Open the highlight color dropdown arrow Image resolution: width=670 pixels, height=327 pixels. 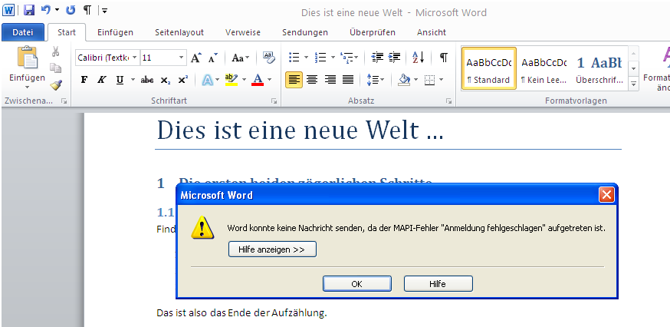245,80
